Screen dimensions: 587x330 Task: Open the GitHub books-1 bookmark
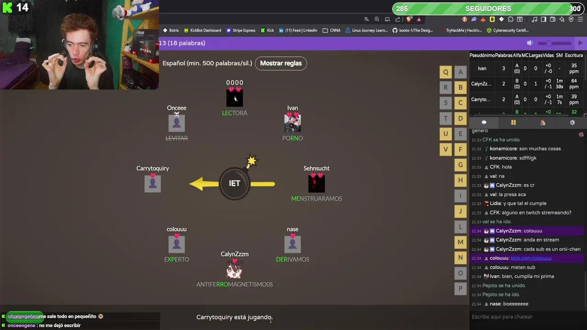tap(412, 30)
